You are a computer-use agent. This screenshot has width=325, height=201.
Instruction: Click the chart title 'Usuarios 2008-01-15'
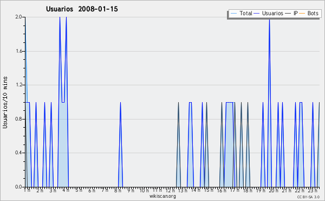pyautogui.click(x=82, y=9)
